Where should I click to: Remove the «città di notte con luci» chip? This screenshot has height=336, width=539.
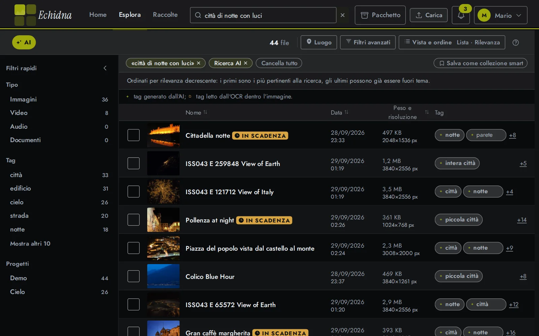point(199,63)
